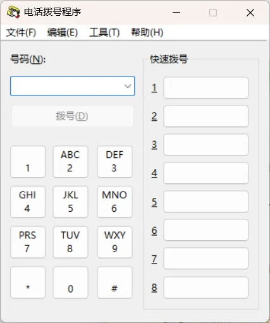Tap the asterisk (*) keypad button
The image size is (270, 323).
(28, 283)
